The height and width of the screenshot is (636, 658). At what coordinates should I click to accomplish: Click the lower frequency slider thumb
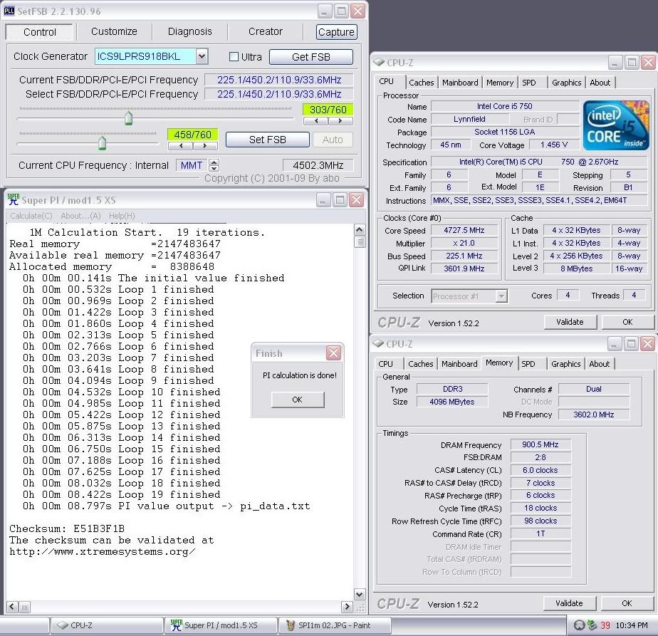pyautogui.click(x=102, y=142)
